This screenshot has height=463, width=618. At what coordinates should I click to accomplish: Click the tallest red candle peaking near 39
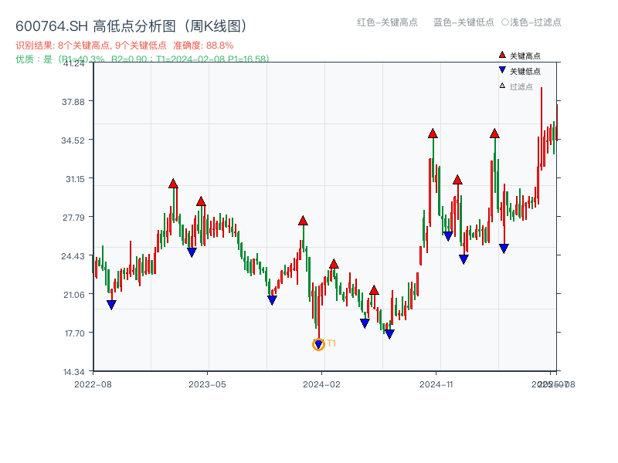(542, 129)
